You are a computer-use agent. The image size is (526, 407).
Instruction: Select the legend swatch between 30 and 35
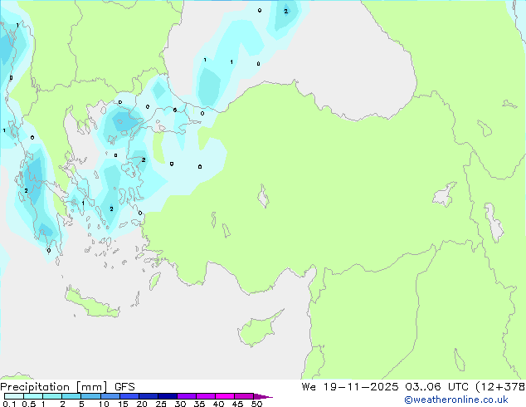point(186,396)
